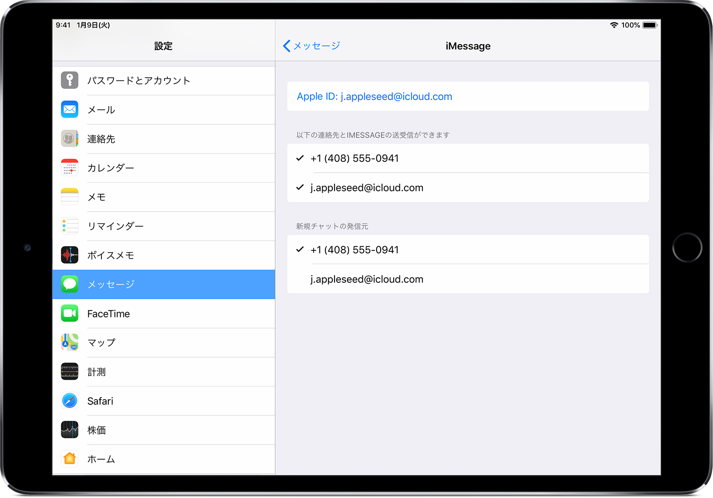Tap the green Messages speech bubble icon
This screenshot has height=498, width=713.
click(x=69, y=284)
